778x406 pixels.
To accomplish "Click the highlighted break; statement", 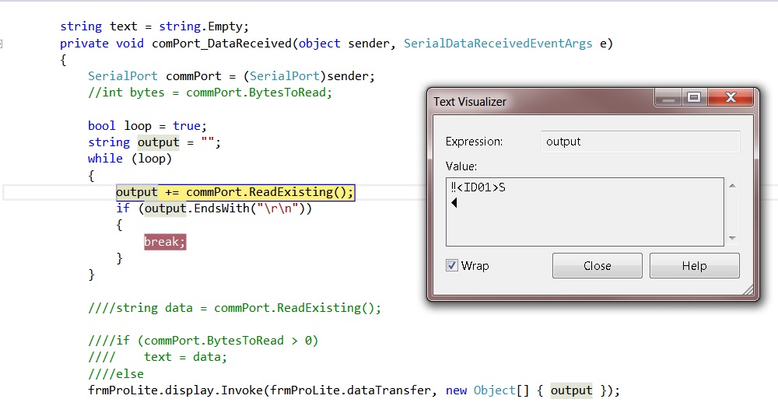I will tap(165, 242).
